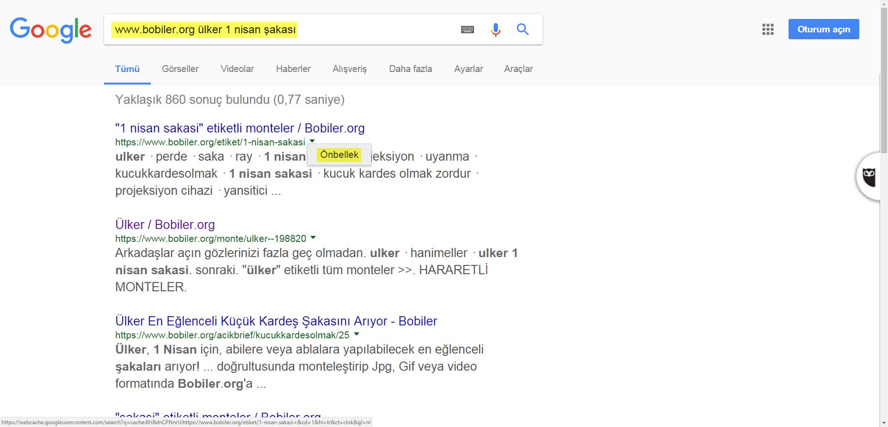Open the Haberler tab

click(x=293, y=69)
